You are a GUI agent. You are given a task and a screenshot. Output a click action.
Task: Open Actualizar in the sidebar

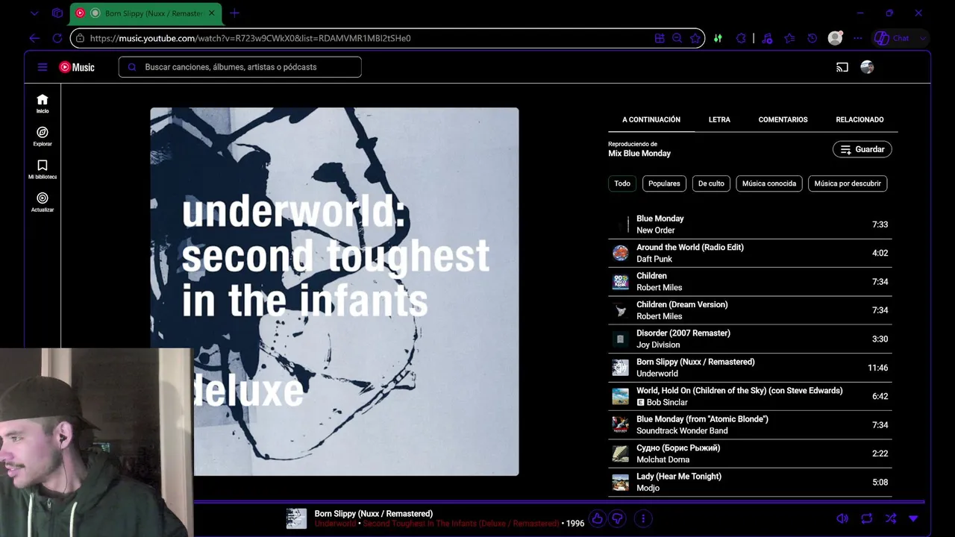(x=43, y=202)
